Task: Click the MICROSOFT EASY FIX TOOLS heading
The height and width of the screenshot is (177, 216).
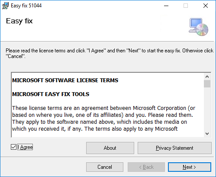Action: (51, 94)
